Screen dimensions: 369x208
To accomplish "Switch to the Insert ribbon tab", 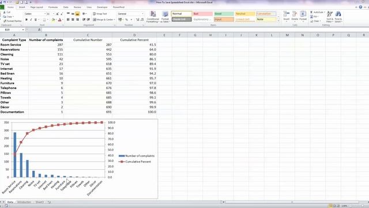I will click(x=22, y=8).
